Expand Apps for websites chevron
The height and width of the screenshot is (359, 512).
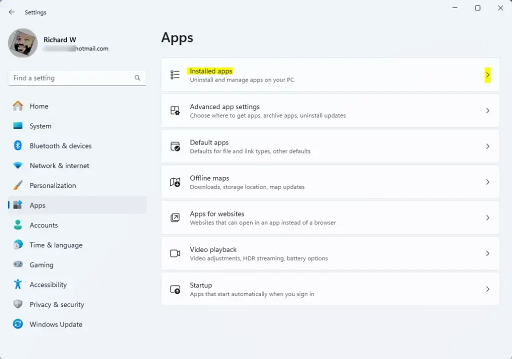[487, 217]
